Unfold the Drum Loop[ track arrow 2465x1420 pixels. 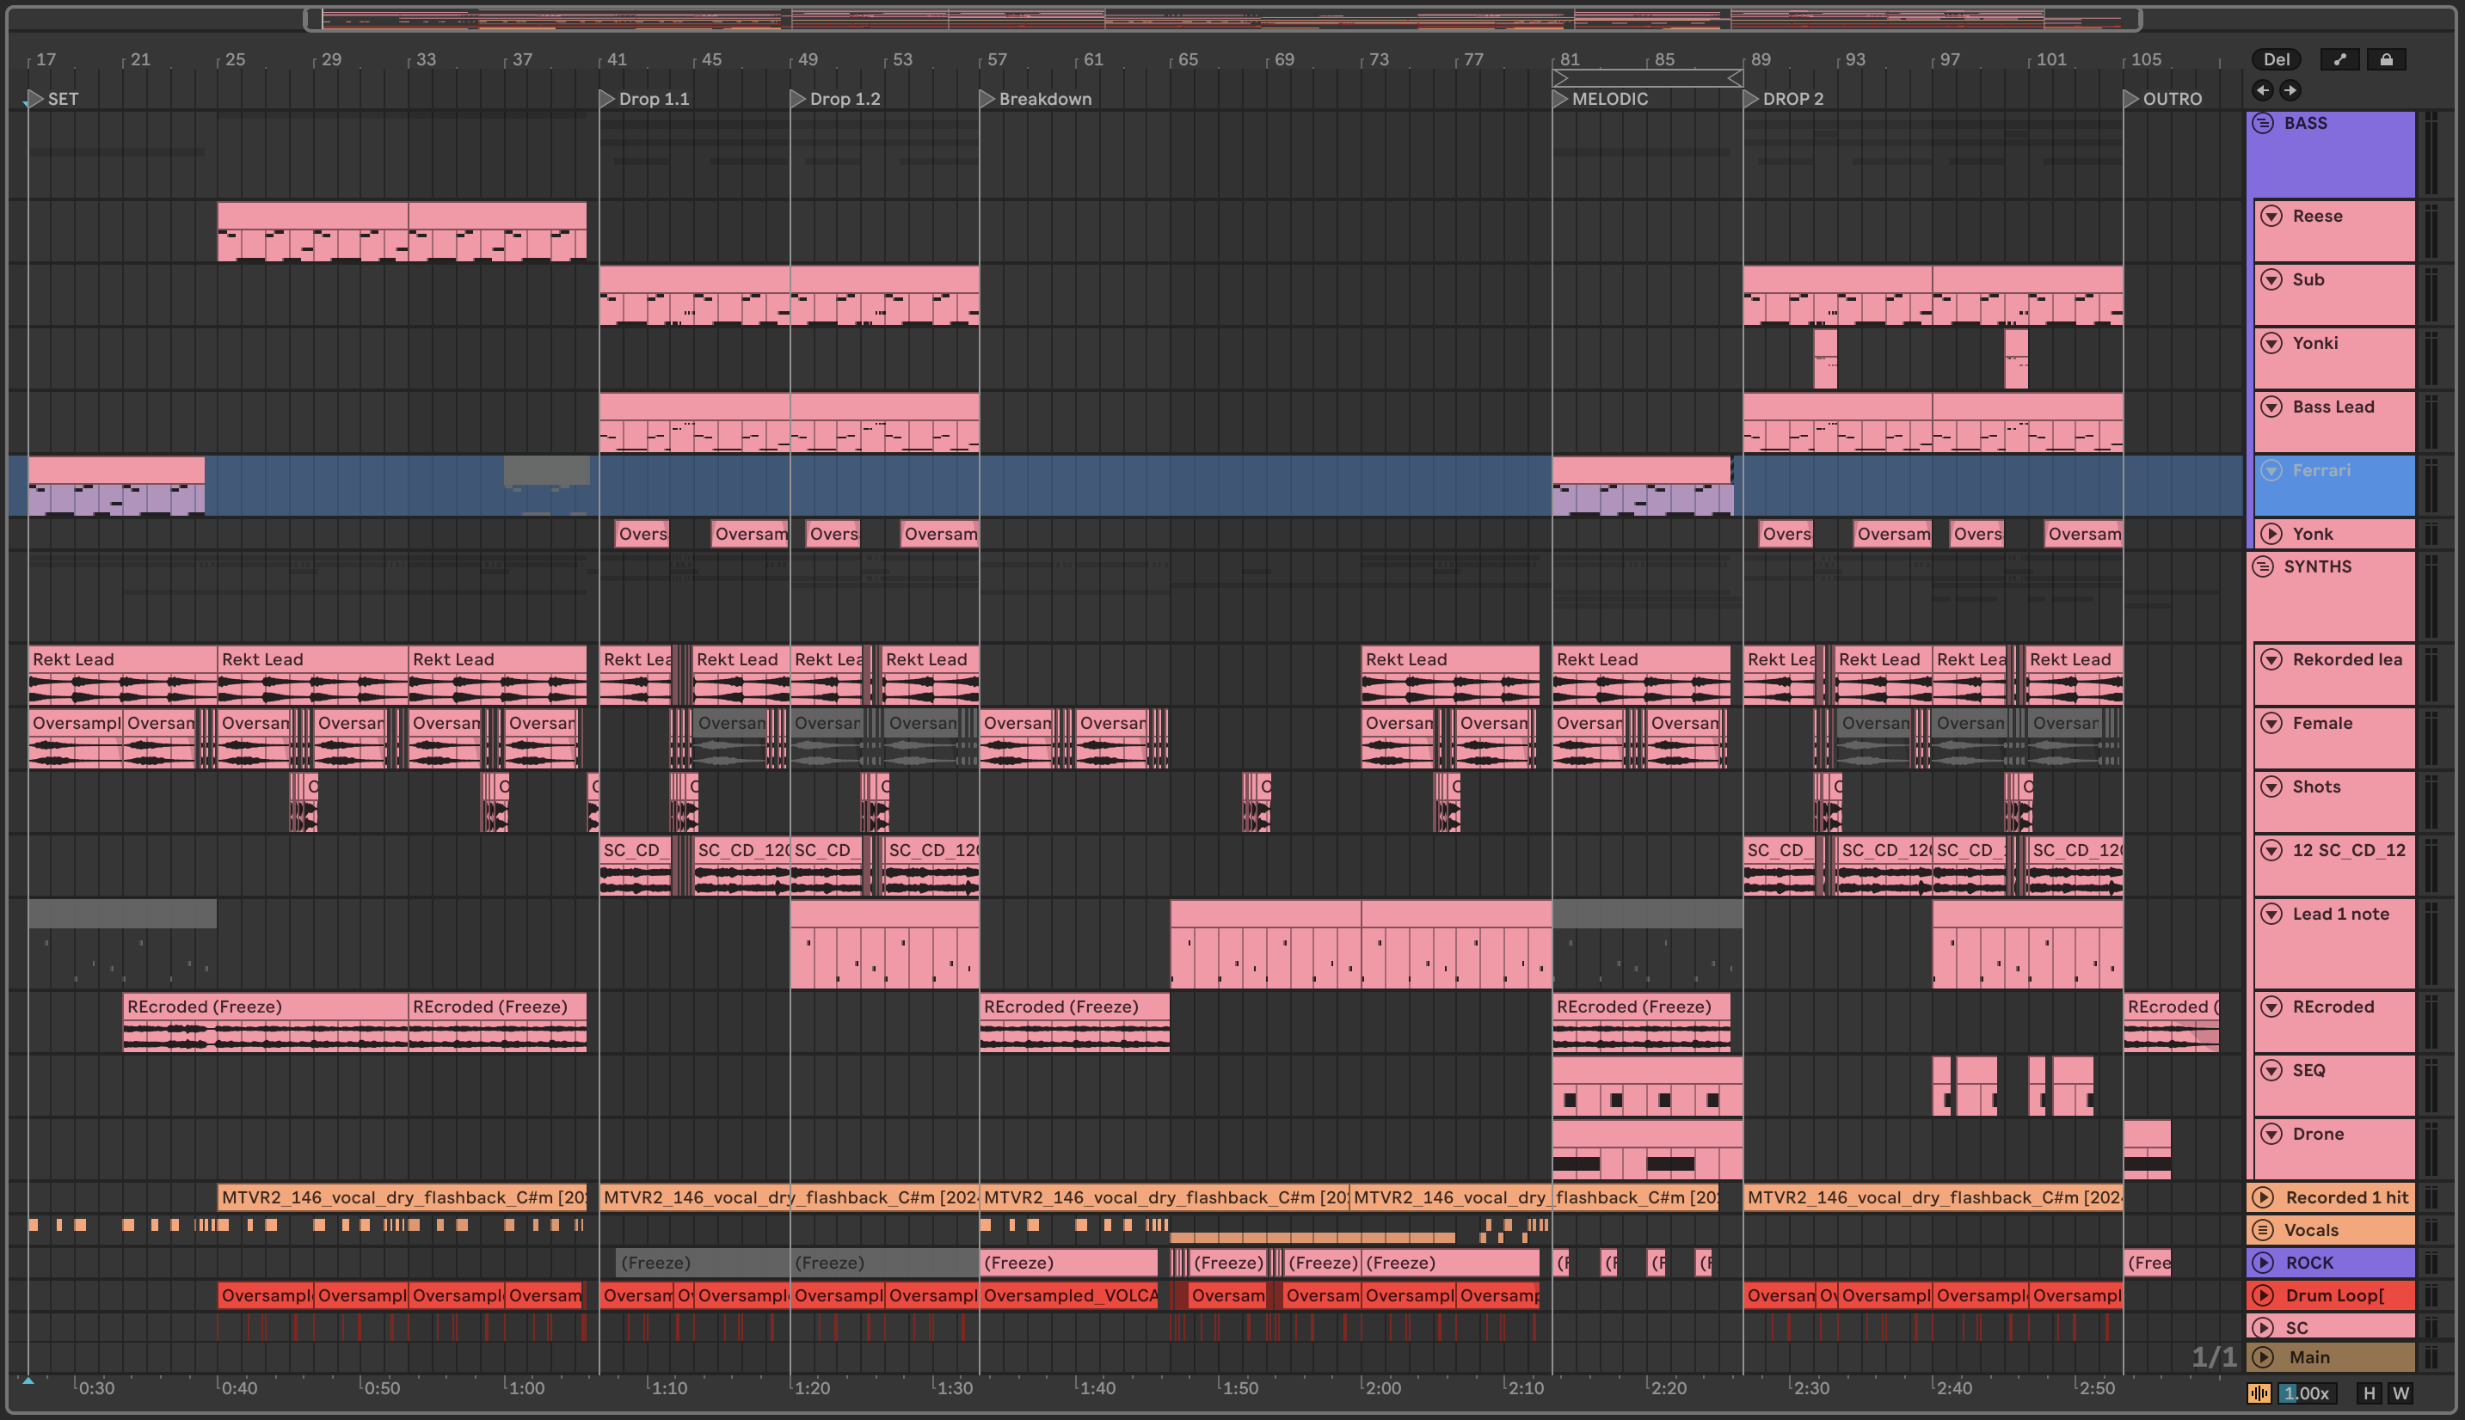point(2263,1295)
